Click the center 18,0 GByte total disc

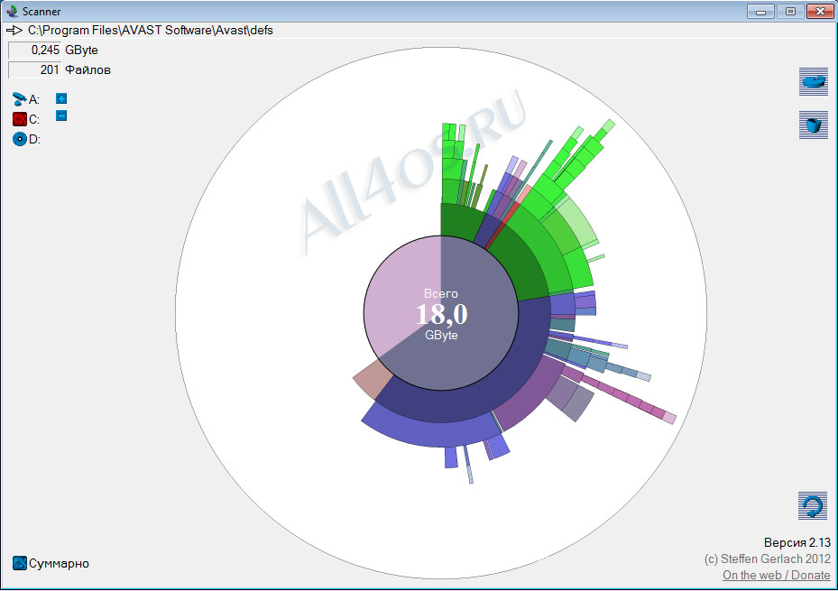[441, 313]
